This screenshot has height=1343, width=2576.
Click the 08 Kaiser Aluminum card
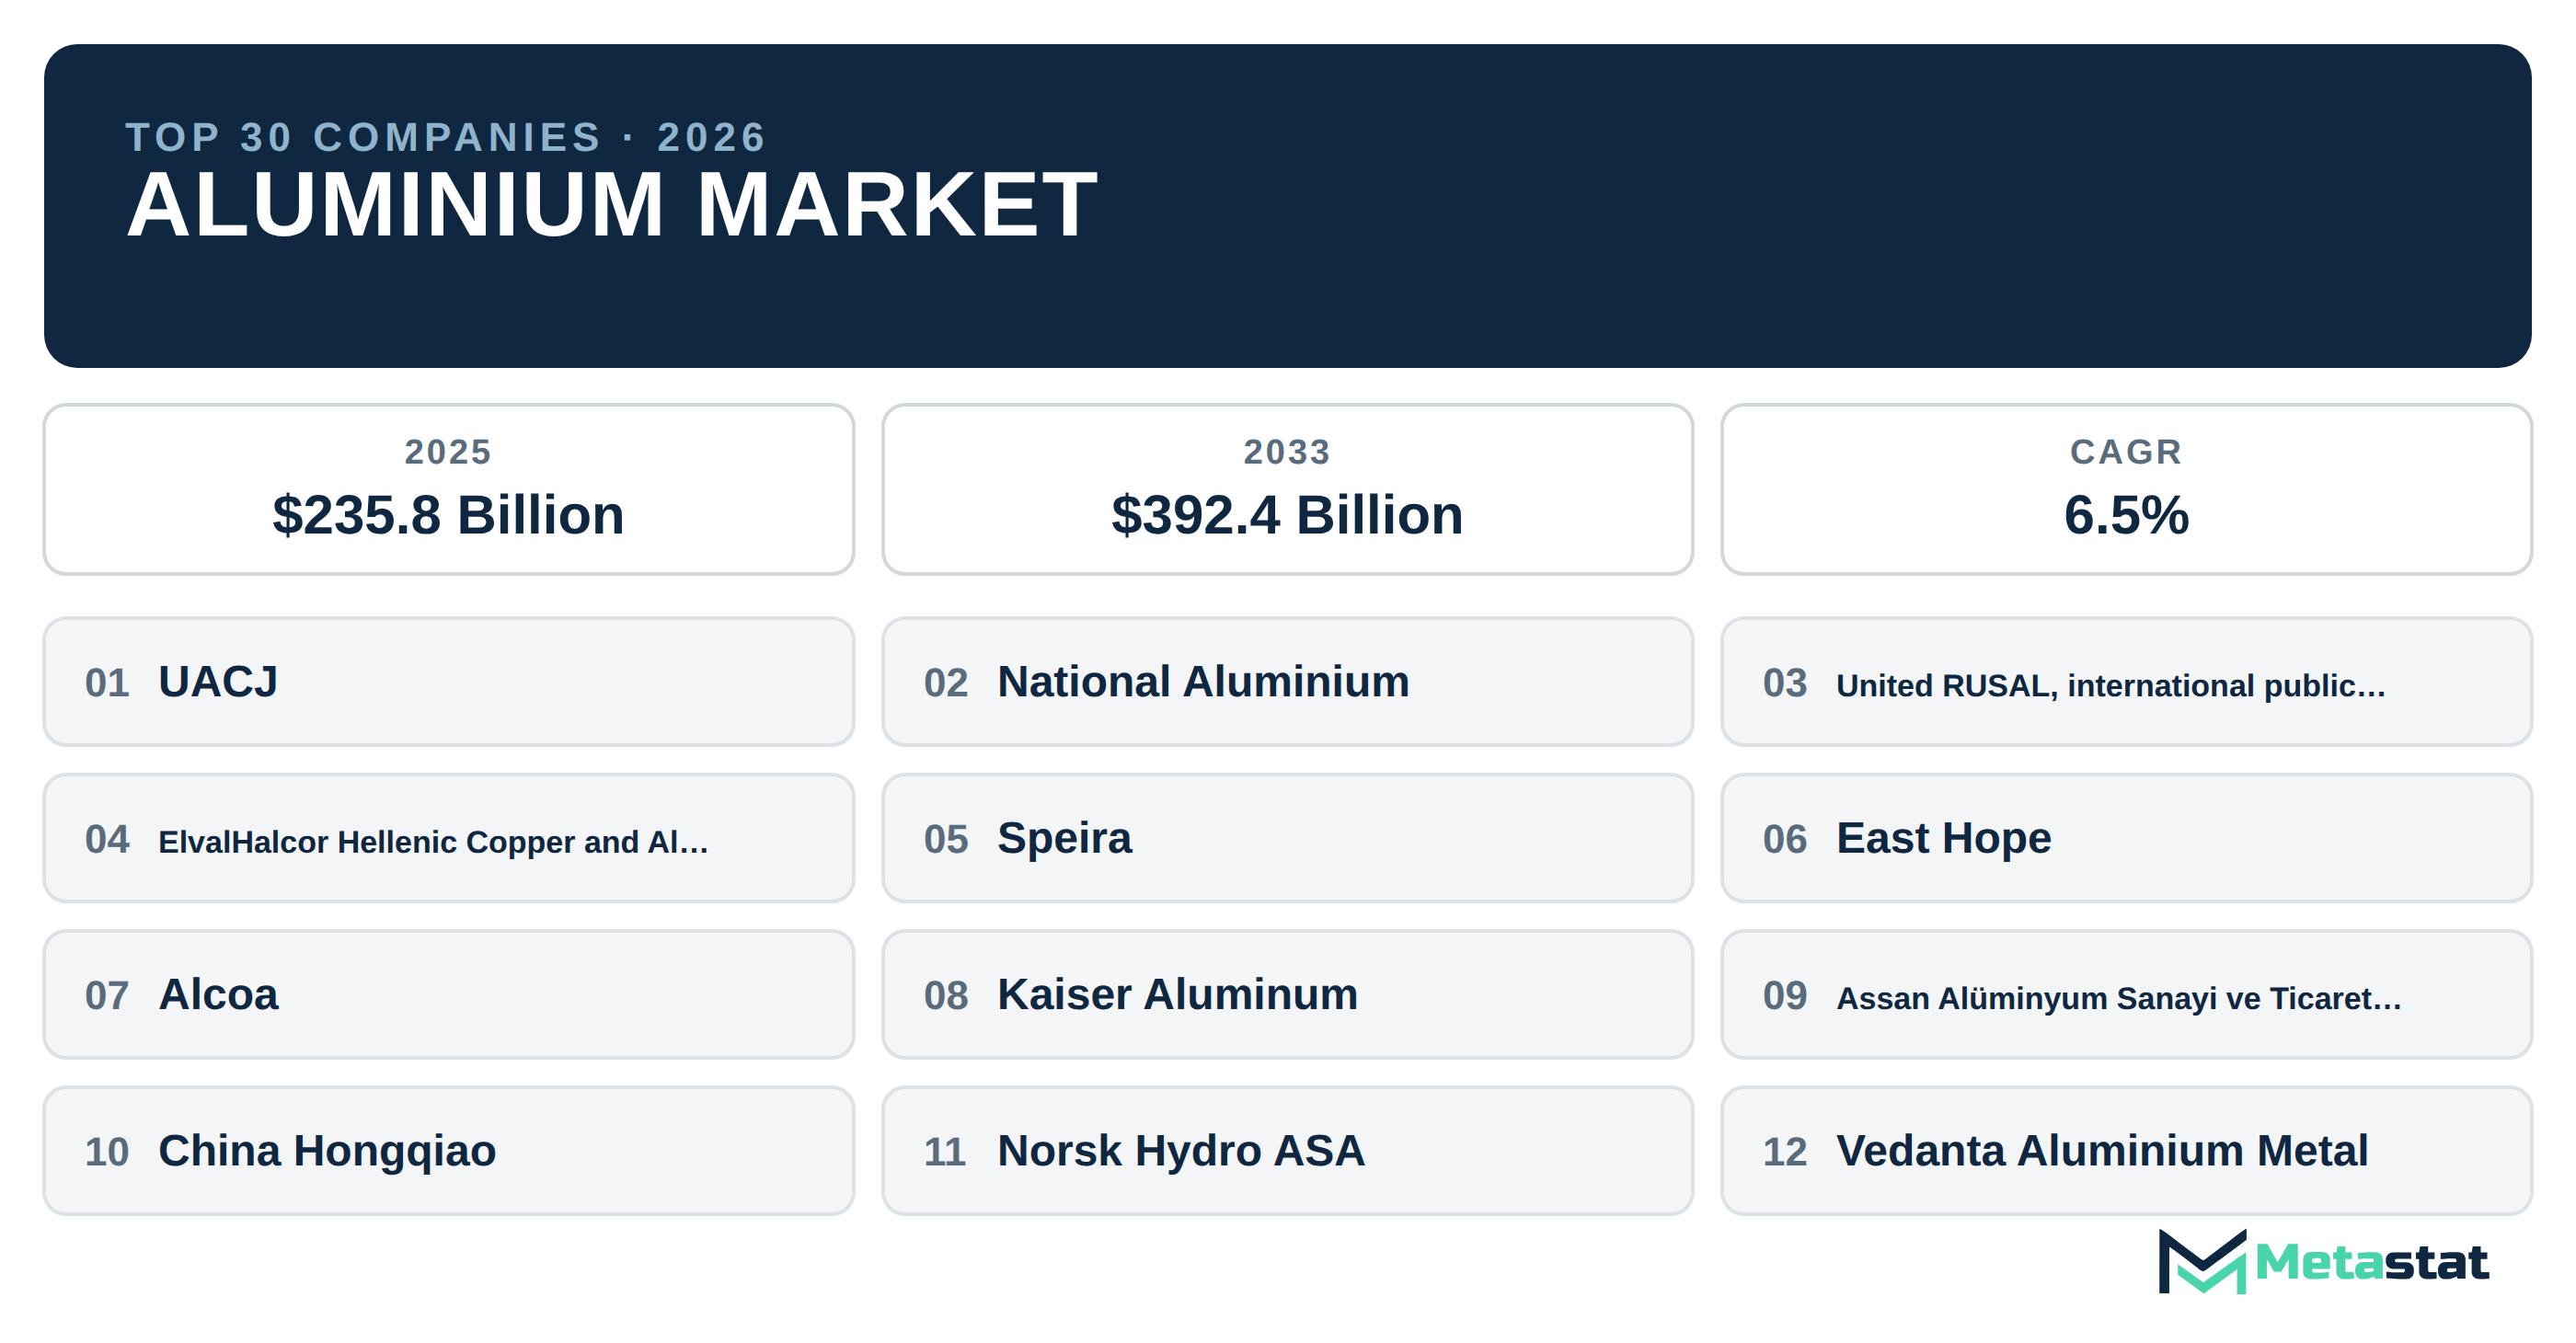(x=1287, y=994)
